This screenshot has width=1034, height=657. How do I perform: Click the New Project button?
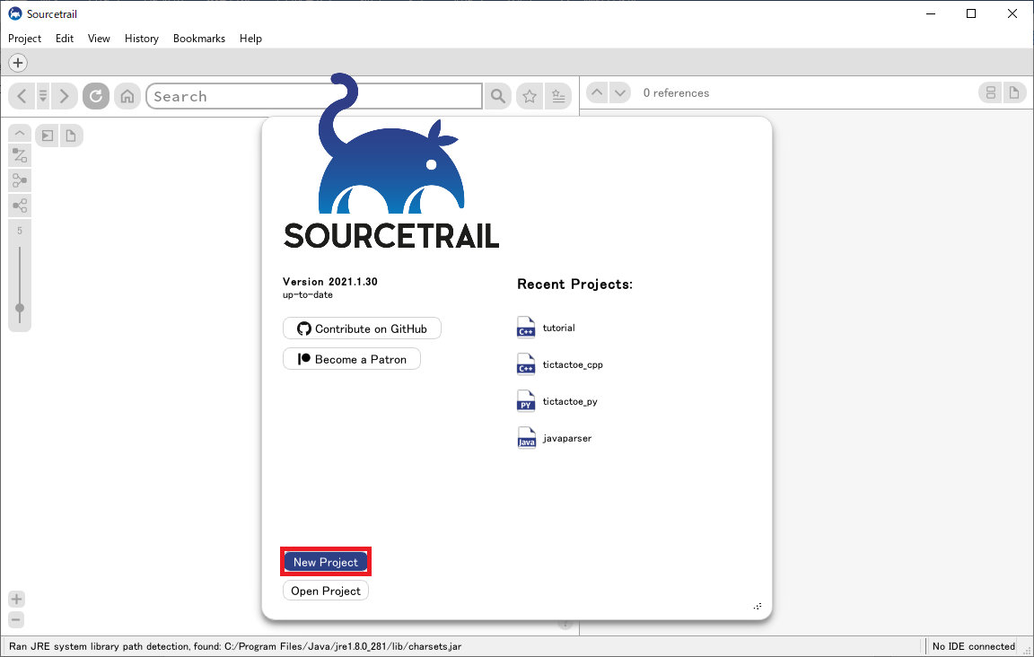325,561
